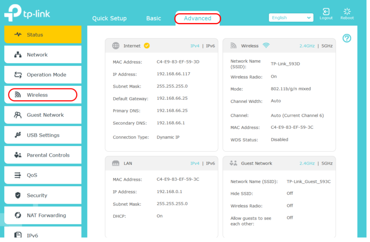This screenshot has height=242, width=370.
Task: Open the help question mark icon
Action: [x=347, y=38]
